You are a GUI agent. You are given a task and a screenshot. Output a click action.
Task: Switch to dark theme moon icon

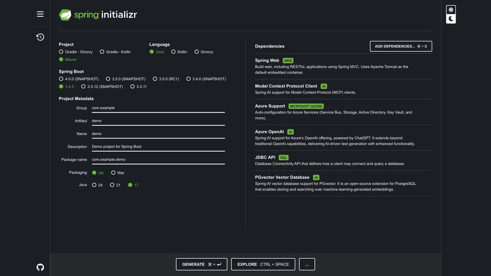coord(451,19)
